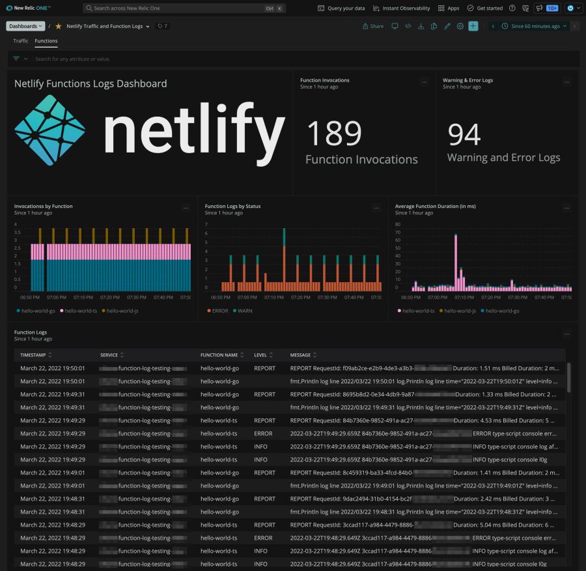The image size is (586, 571).
Task: Open presentation mode from the dashboard toolbar
Action: 395,26
